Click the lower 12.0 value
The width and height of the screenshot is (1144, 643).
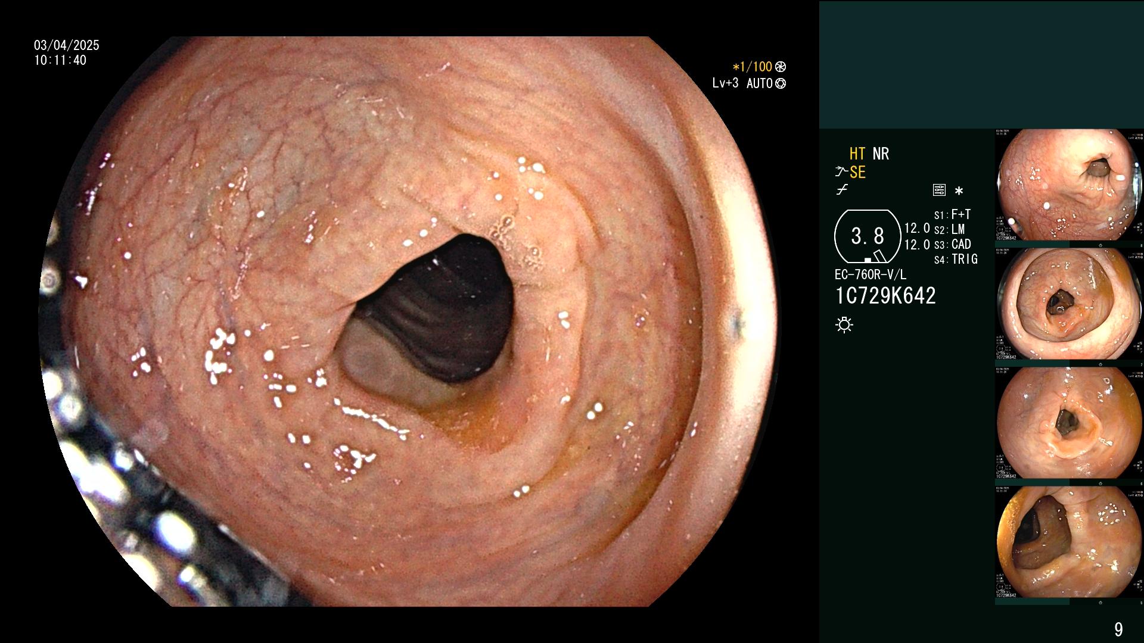coord(917,244)
